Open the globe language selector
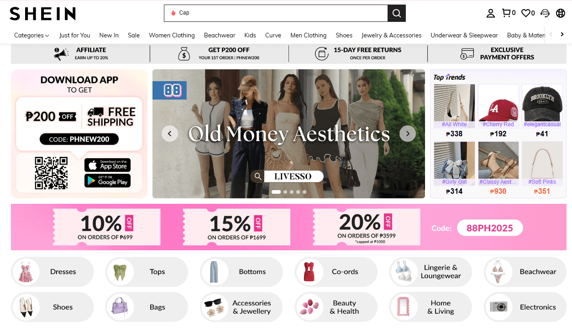Viewport: 572px width, 336px height. (x=561, y=13)
